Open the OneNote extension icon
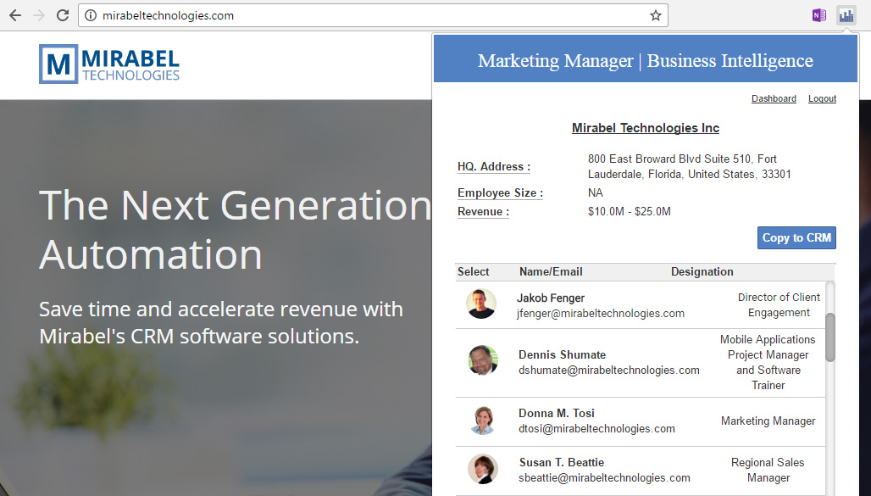The image size is (871, 496). 818,15
